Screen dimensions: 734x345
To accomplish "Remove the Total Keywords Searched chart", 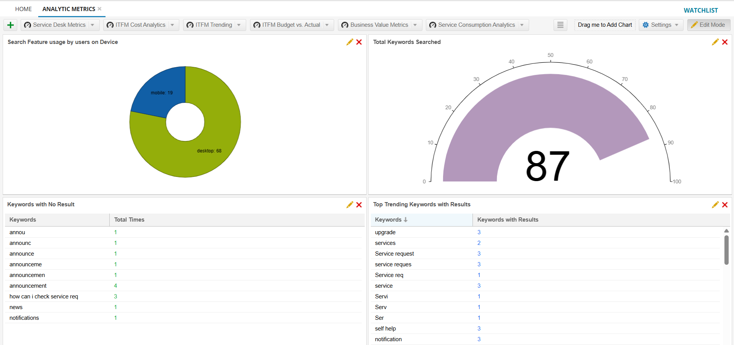I will (725, 42).
